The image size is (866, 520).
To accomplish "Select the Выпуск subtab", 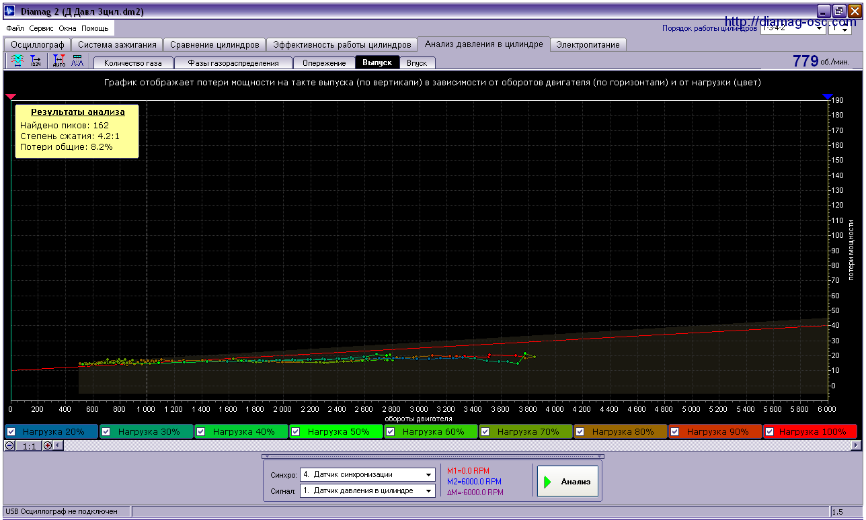I will point(377,62).
